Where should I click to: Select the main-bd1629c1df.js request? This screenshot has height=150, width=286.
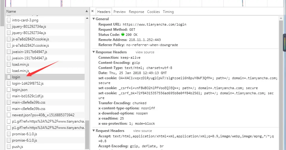click(x=45, y=96)
